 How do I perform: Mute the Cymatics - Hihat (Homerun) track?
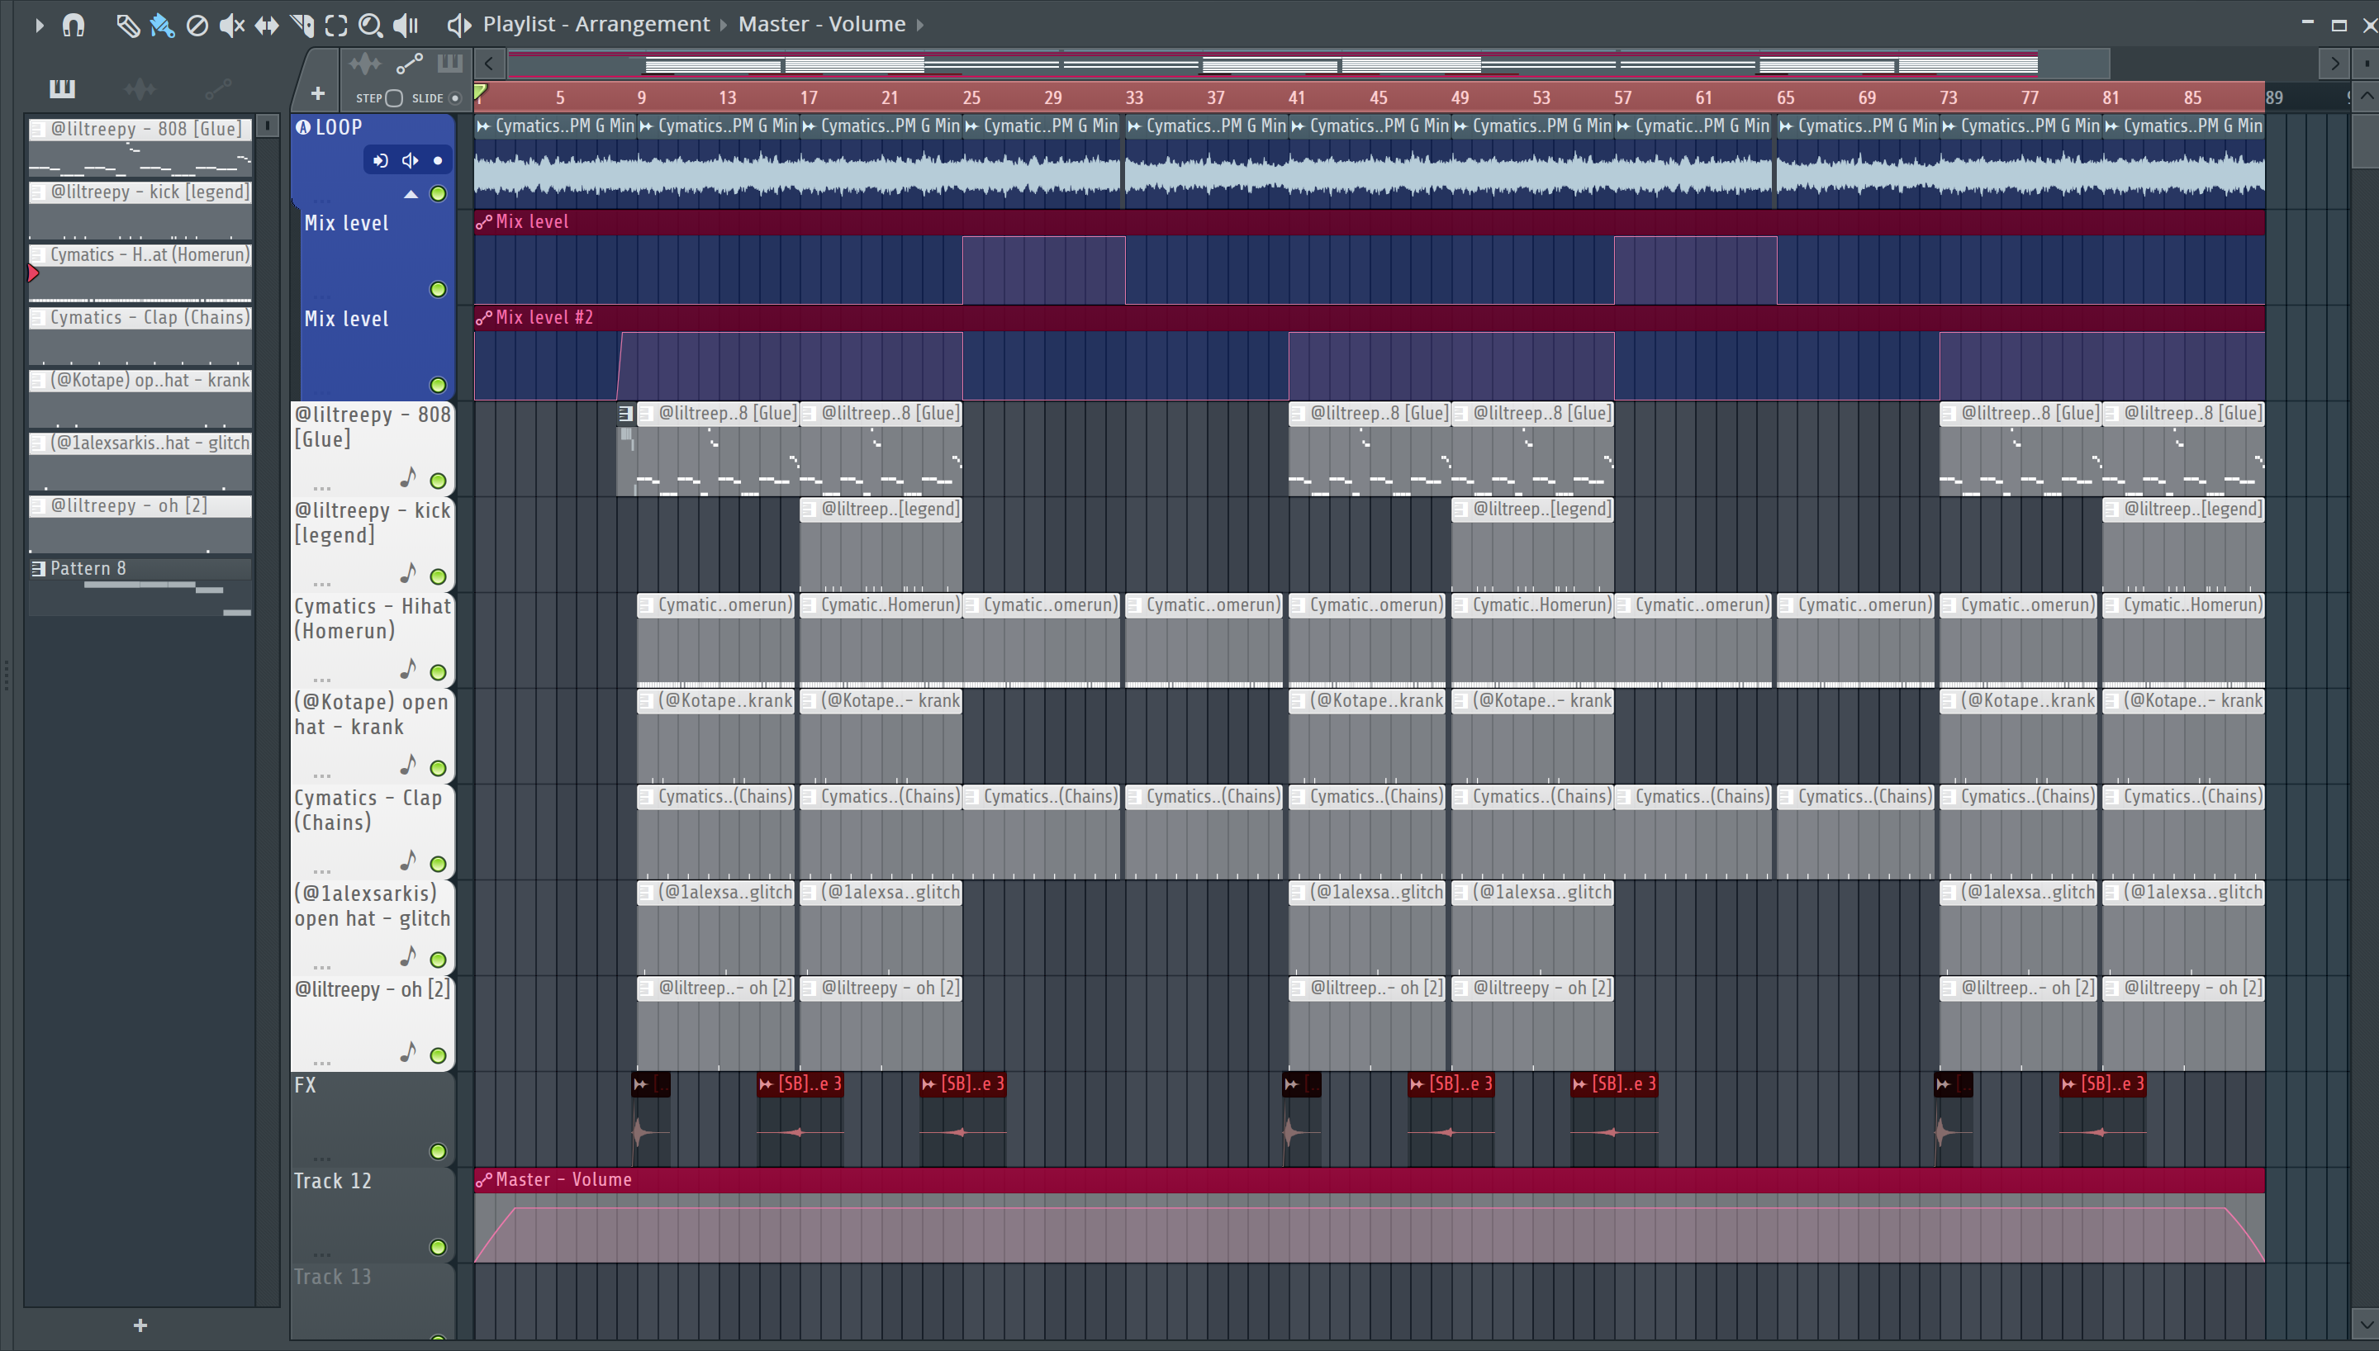point(438,673)
